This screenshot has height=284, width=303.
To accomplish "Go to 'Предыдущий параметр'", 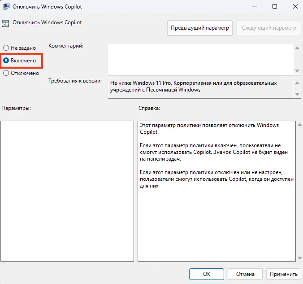I will [200, 28].
